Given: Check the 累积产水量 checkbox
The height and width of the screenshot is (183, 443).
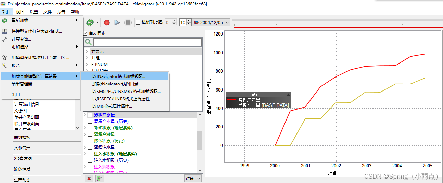Looking at the screenshot, I should (x=90, y=115).
